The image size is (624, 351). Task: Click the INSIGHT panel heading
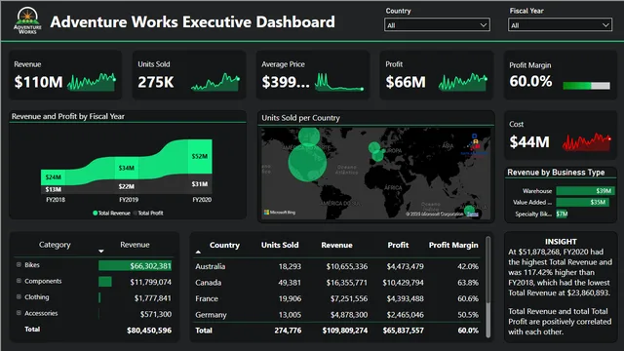tap(561, 242)
